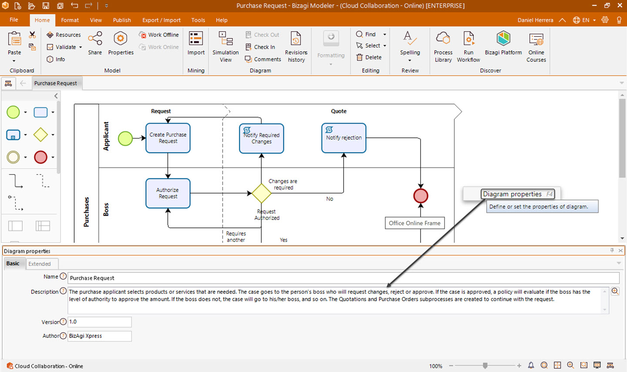Click Run Workflow

pos(469,47)
